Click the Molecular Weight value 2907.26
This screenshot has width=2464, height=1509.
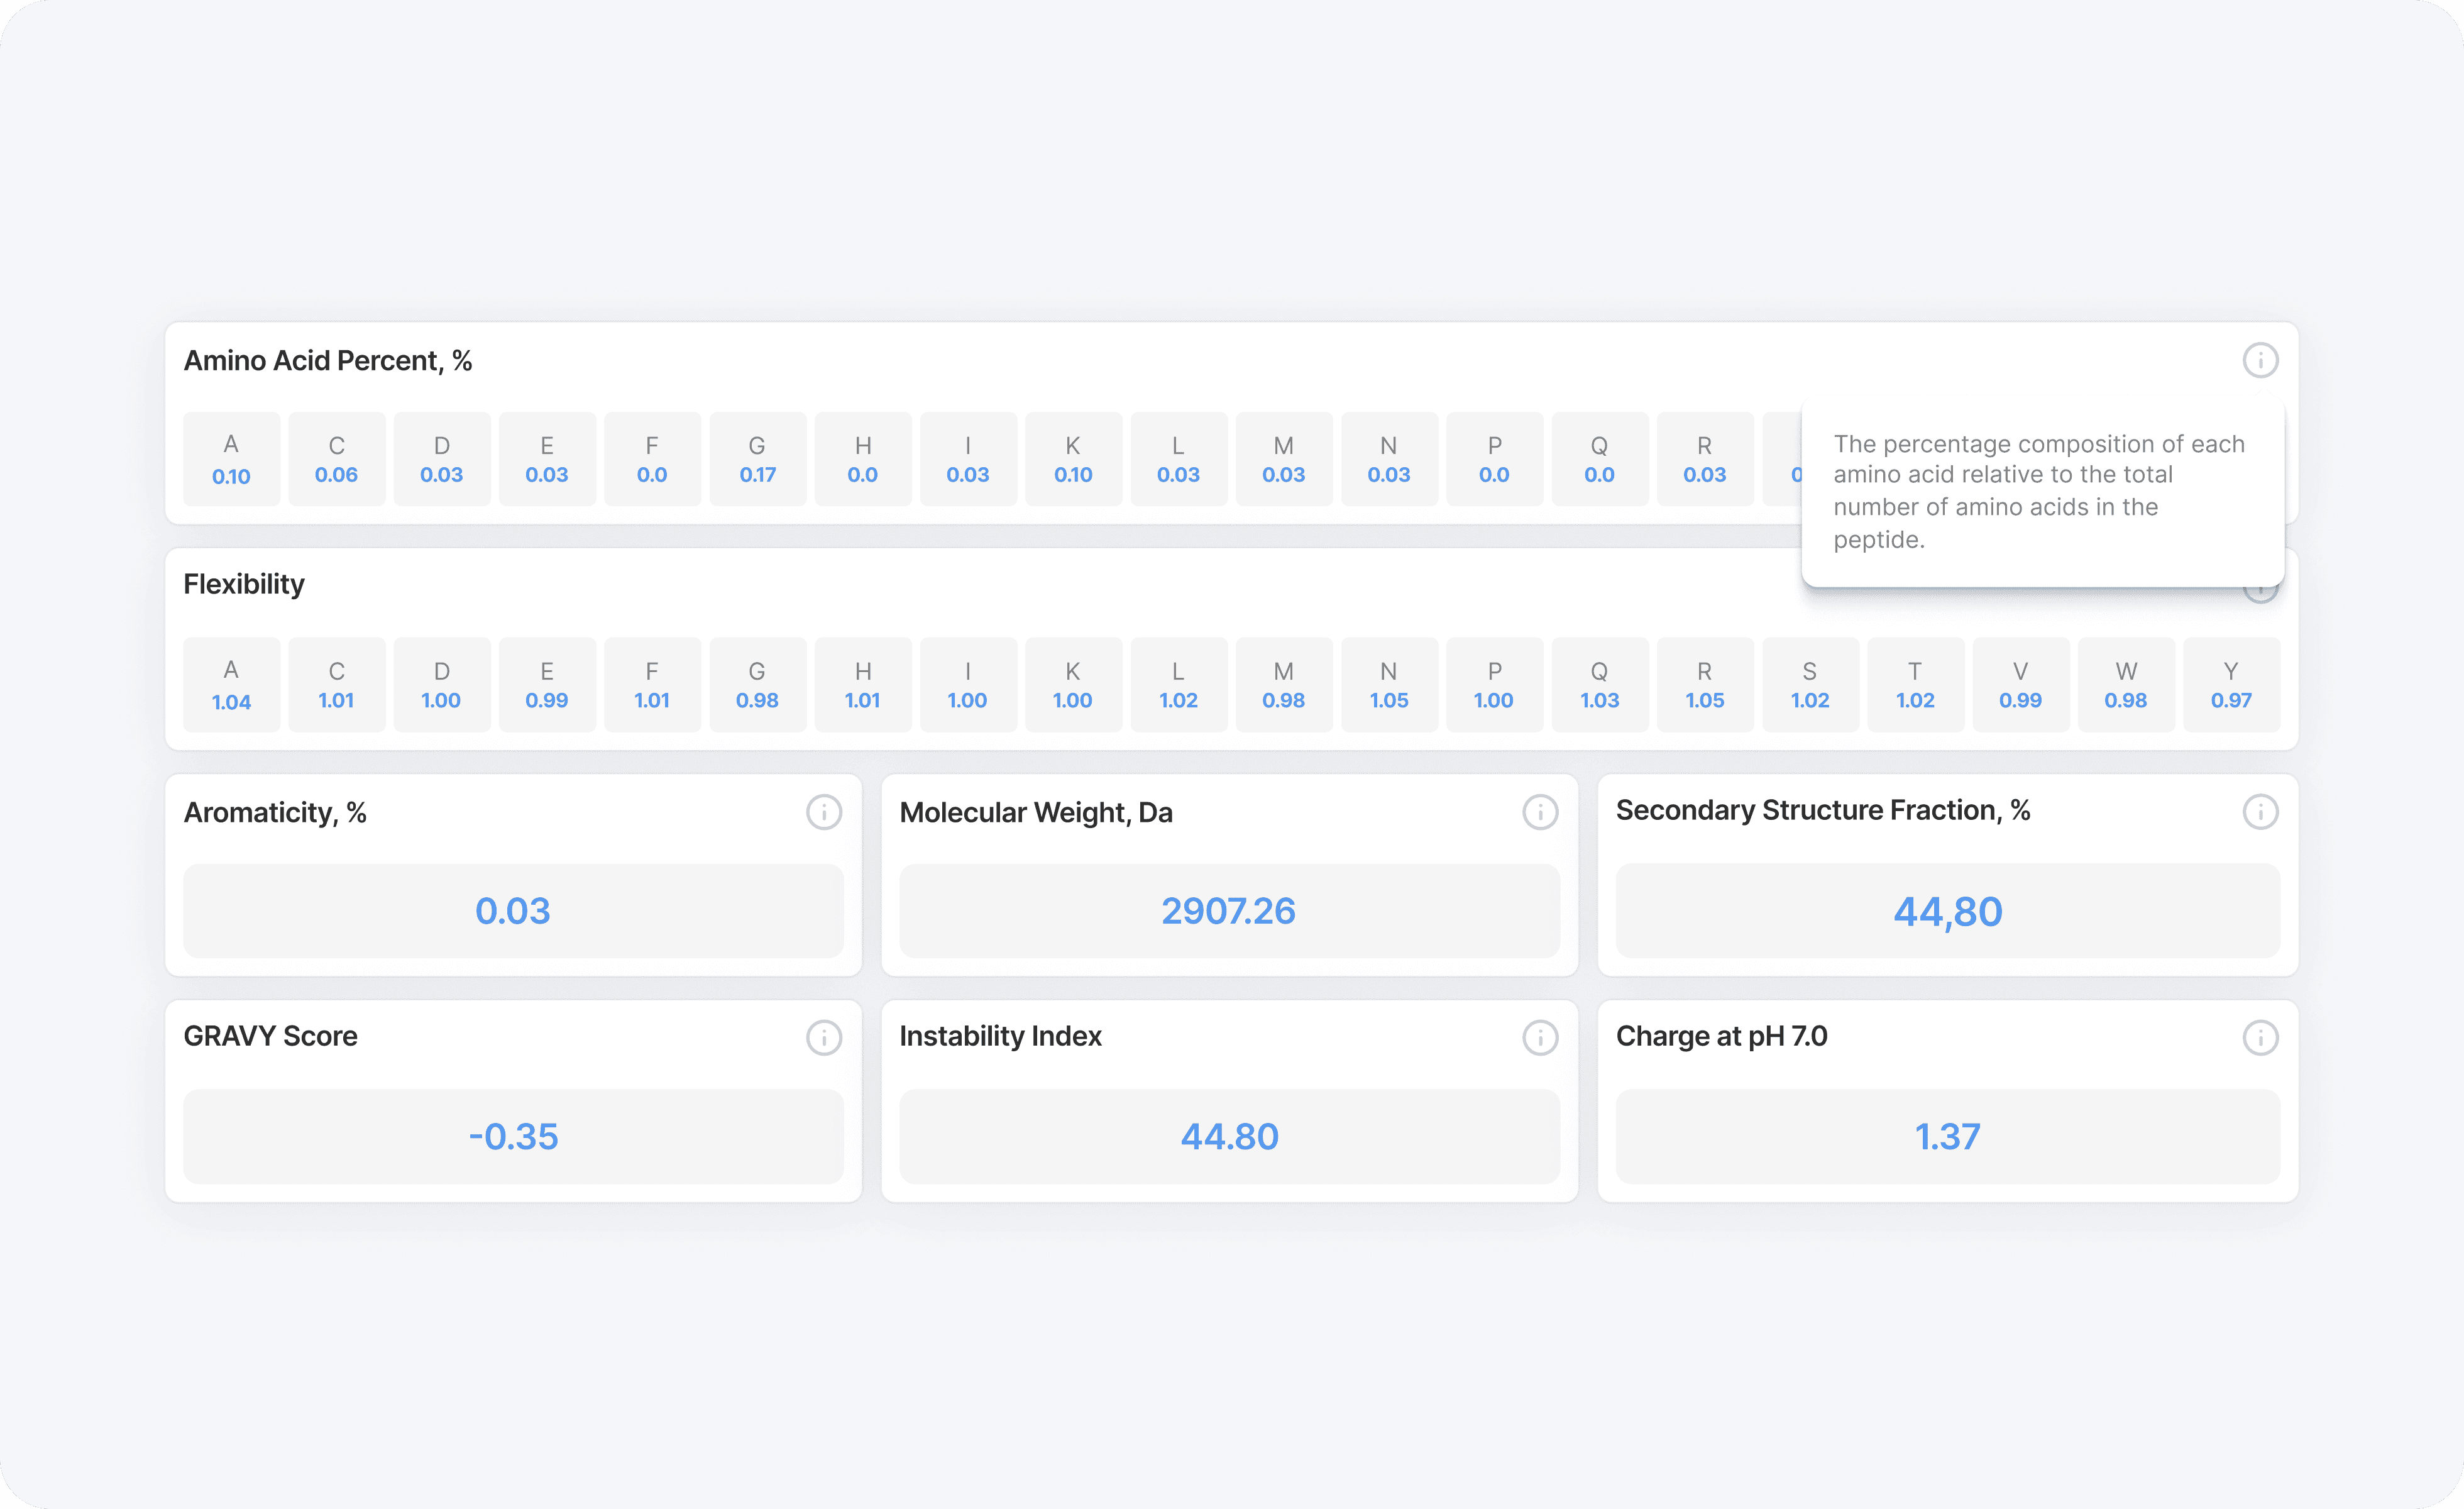1228,911
